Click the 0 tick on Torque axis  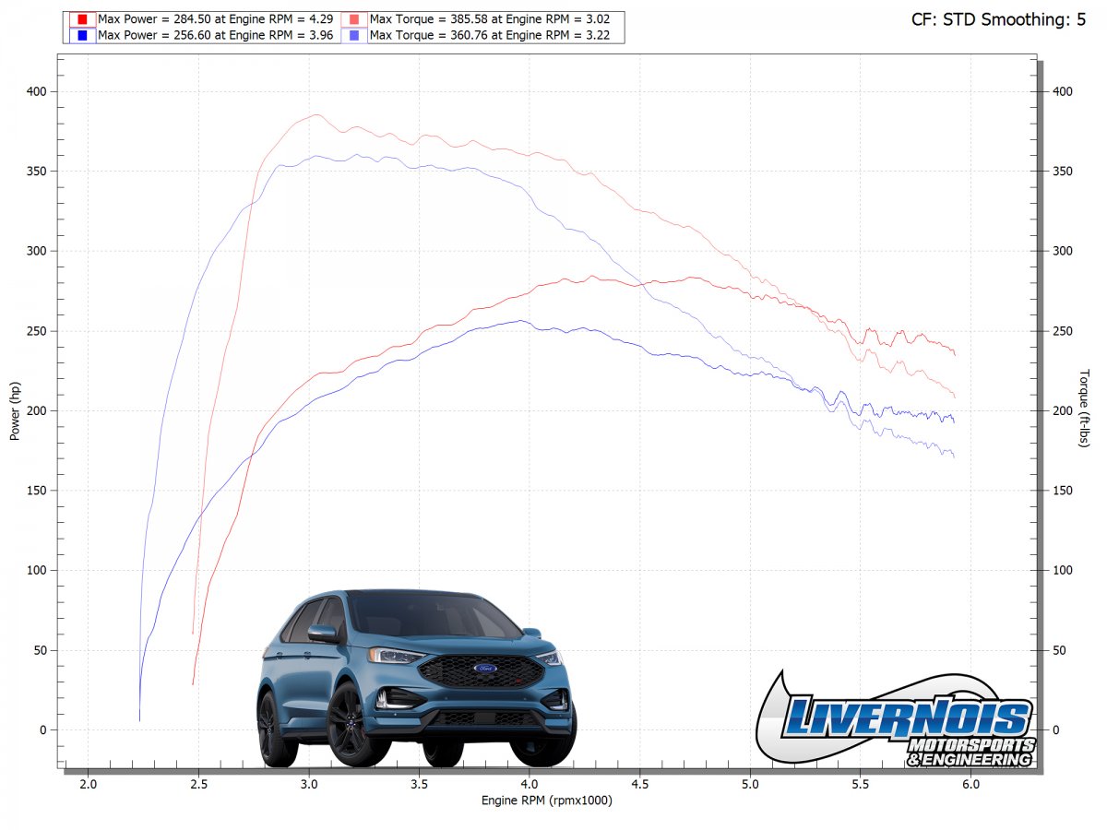point(1056,730)
